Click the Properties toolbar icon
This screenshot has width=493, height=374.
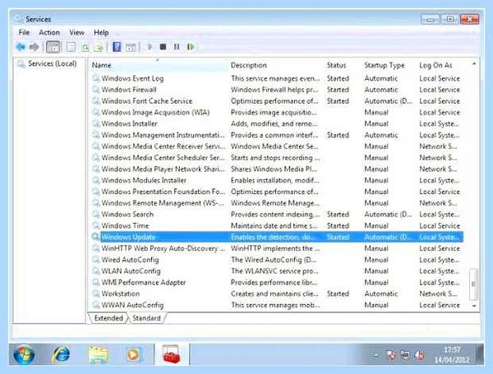[x=71, y=47]
